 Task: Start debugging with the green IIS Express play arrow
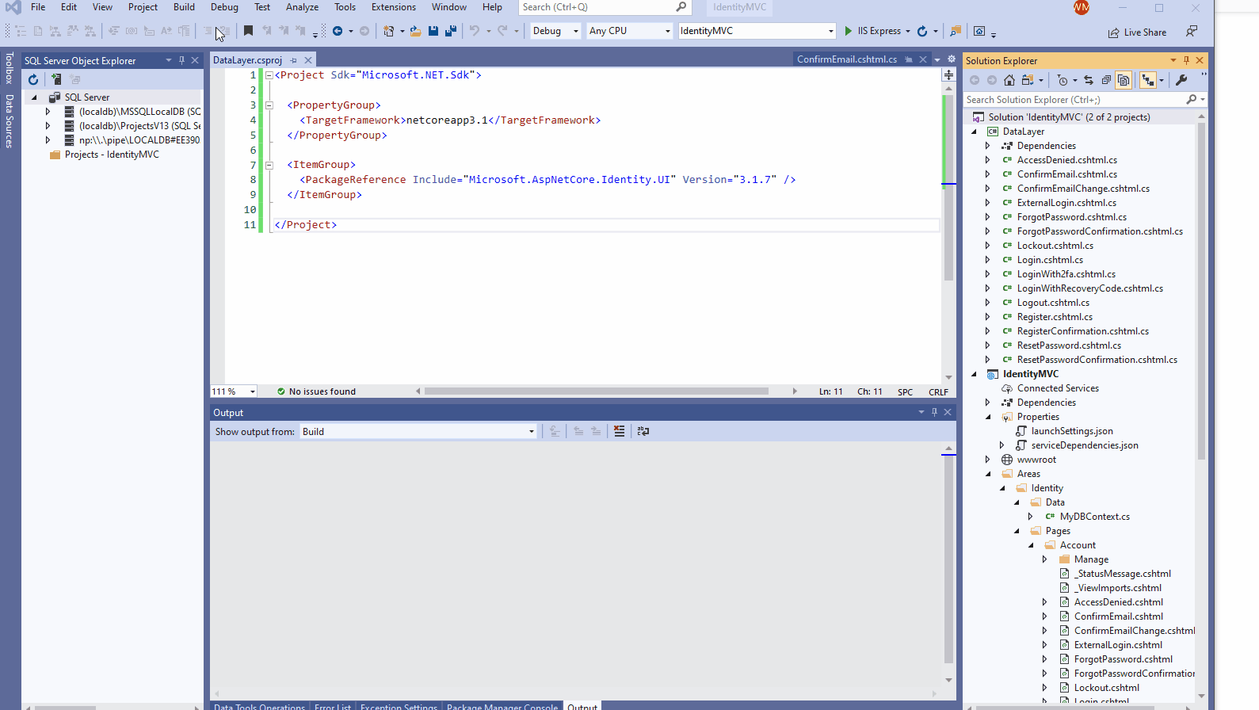click(x=849, y=31)
